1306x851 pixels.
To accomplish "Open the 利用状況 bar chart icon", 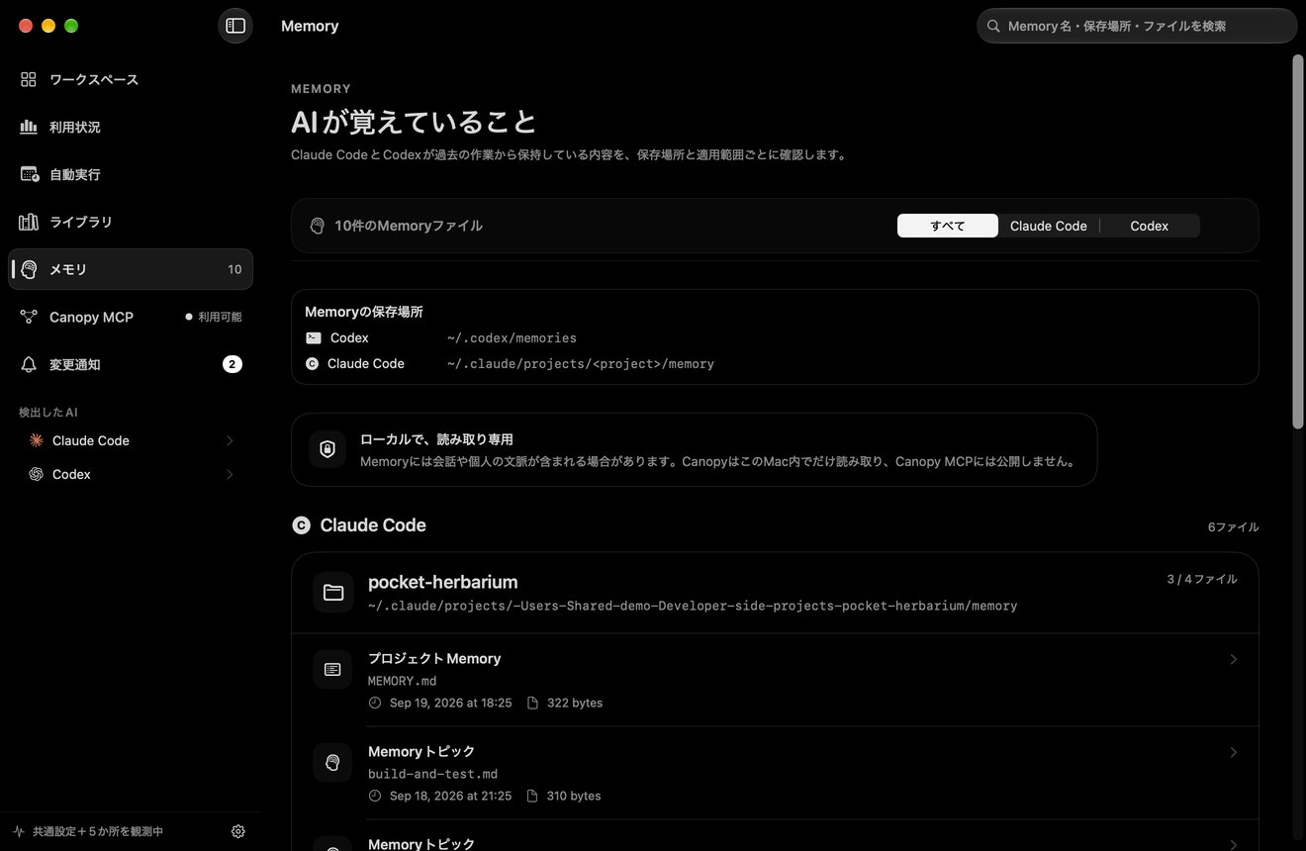I will (29, 127).
